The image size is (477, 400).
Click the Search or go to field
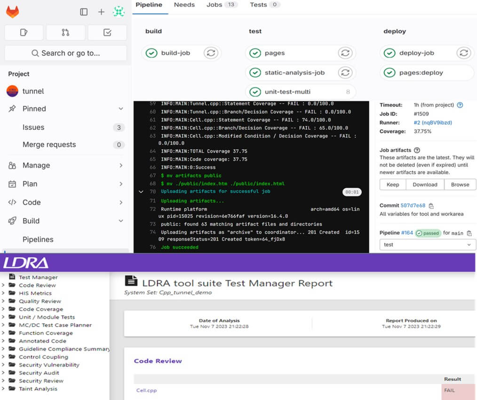[65, 53]
